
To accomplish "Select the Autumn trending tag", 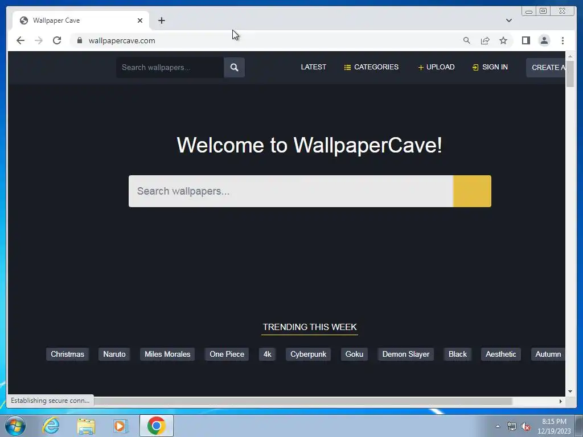I will coord(548,354).
